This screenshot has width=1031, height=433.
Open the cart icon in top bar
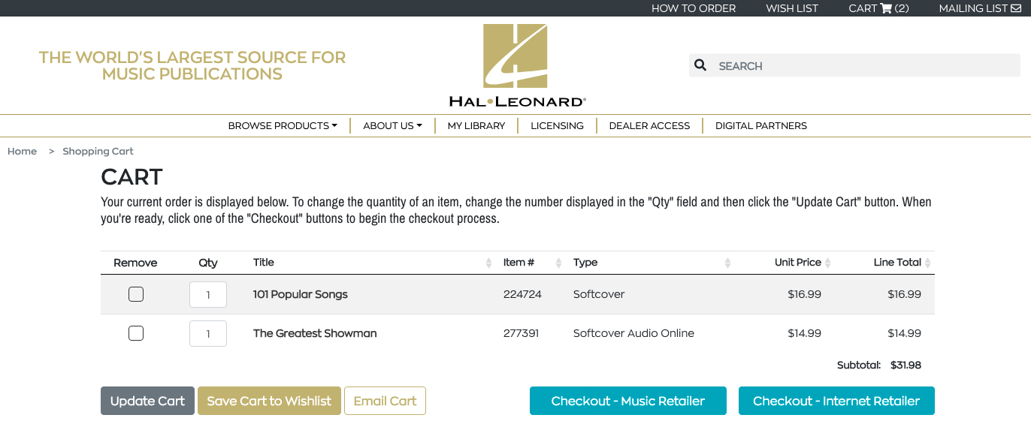click(x=886, y=8)
